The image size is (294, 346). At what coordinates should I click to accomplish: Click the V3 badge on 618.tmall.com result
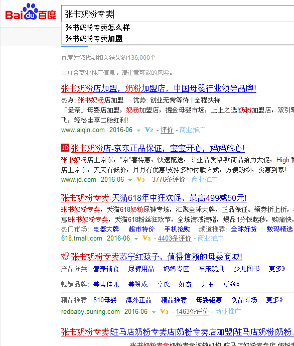pyautogui.click(x=146, y=238)
